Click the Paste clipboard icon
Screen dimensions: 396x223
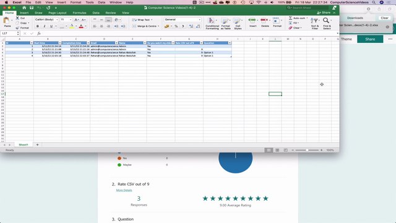7,20
